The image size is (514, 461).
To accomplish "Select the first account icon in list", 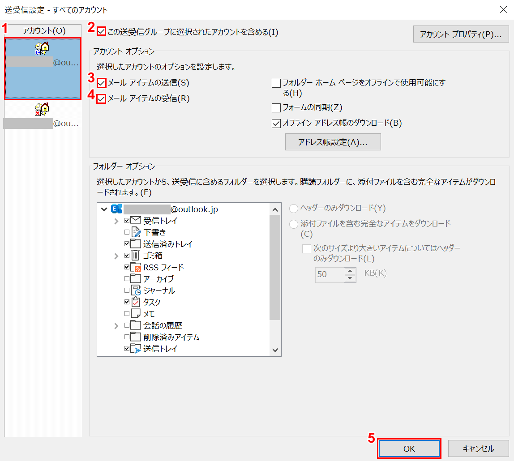I will [x=43, y=48].
